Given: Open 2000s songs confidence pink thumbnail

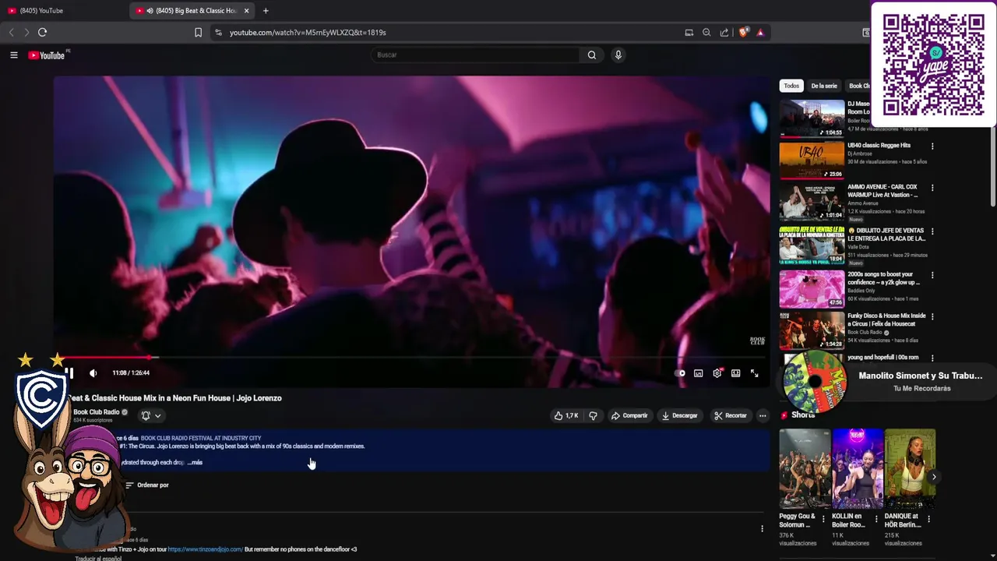Looking at the screenshot, I should pyautogui.click(x=812, y=288).
